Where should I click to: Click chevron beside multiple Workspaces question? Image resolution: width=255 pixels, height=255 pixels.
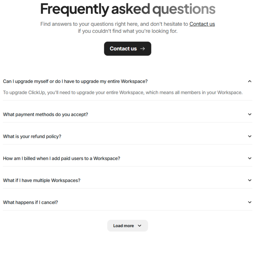click(250, 180)
